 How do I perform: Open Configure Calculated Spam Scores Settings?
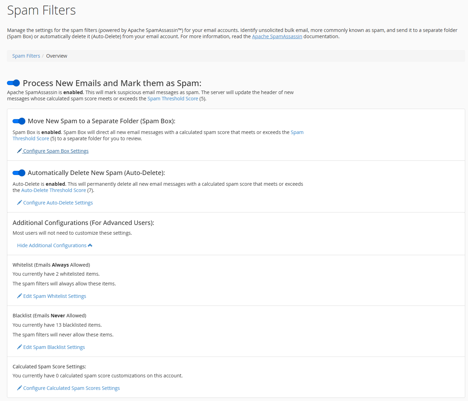click(x=72, y=388)
